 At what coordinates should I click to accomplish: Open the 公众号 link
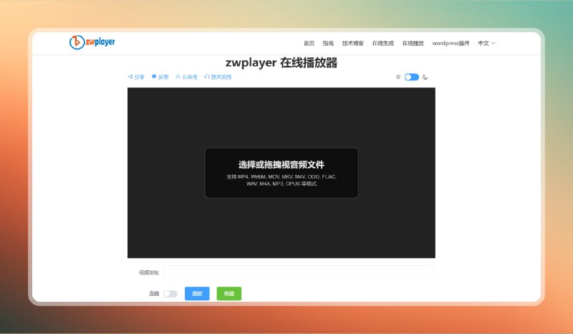pos(186,77)
